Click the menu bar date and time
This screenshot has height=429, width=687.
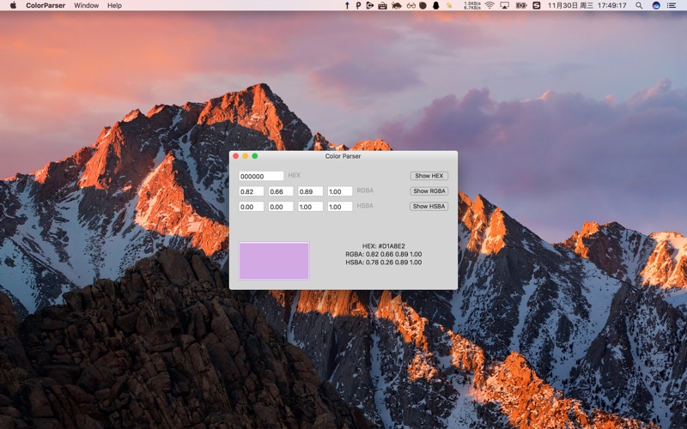[x=587, y=5]
